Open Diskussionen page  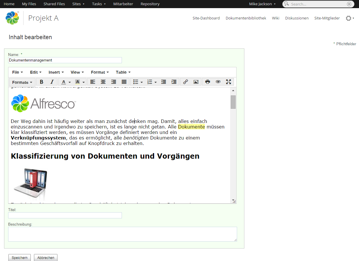[x=297, y=18]
